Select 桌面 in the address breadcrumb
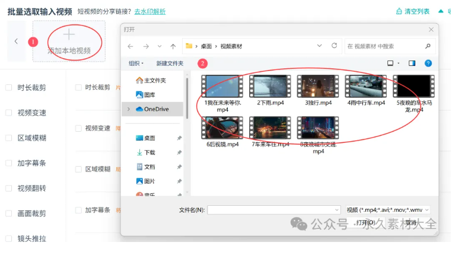The image size is (452, 258). point(206,46)
